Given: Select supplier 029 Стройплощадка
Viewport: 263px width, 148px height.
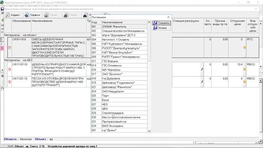Looking at the screenshot, I should tap(119, 113).
